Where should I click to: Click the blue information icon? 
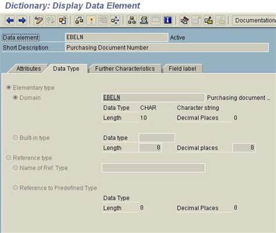[168, 20]
